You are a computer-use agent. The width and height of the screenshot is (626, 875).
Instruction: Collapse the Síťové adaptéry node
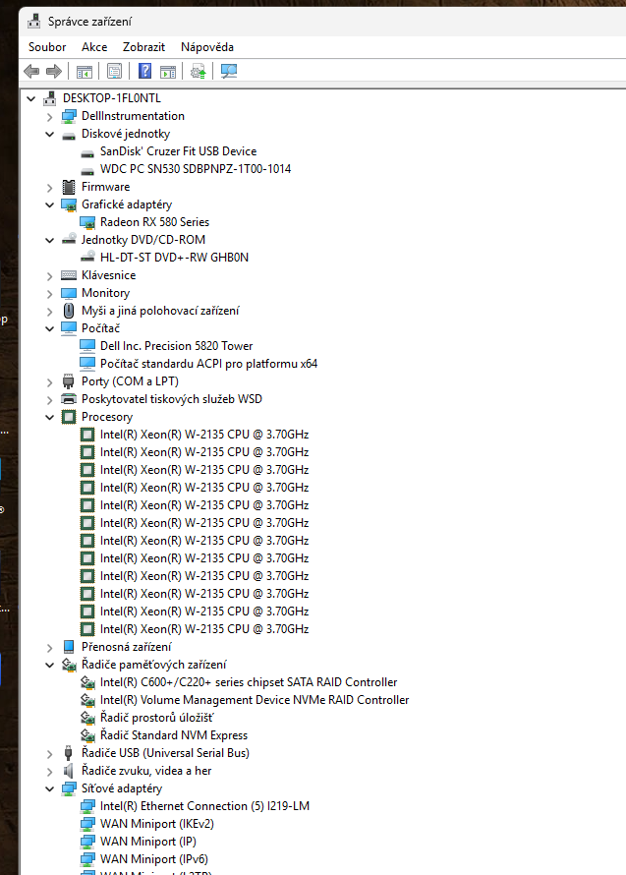[x=50, y=789]
